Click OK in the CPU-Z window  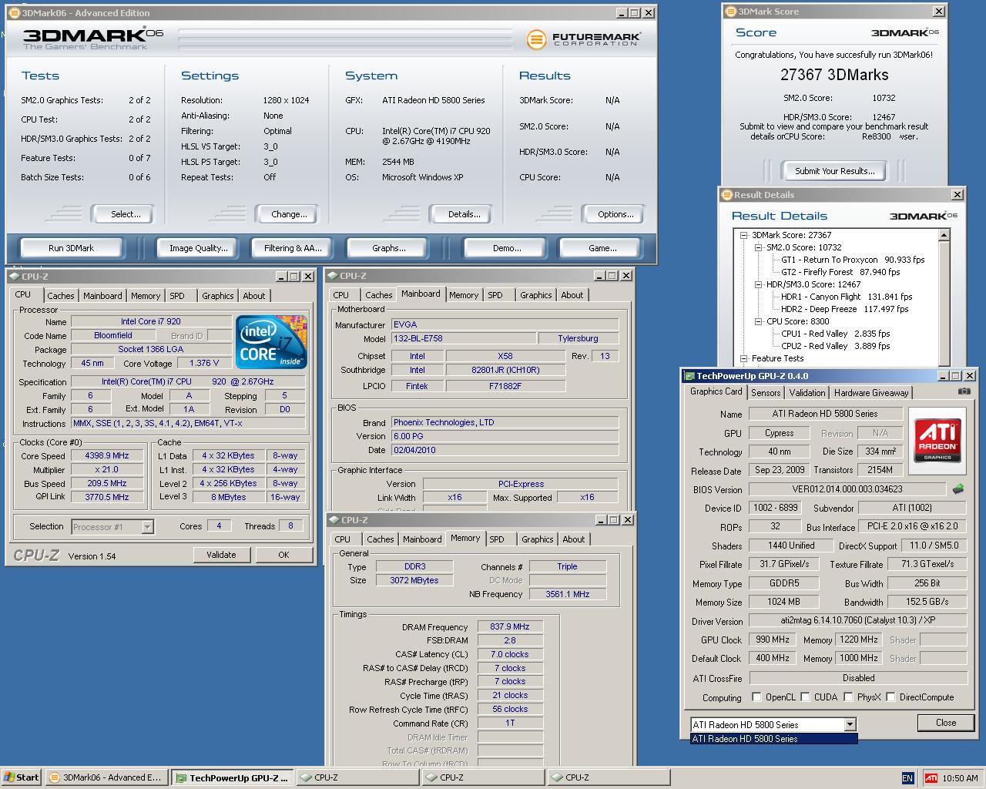pyautogui.click(x=283, y=555)
